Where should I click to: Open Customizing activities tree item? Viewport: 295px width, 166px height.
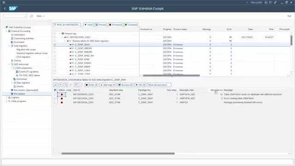(x=24, y=38)
